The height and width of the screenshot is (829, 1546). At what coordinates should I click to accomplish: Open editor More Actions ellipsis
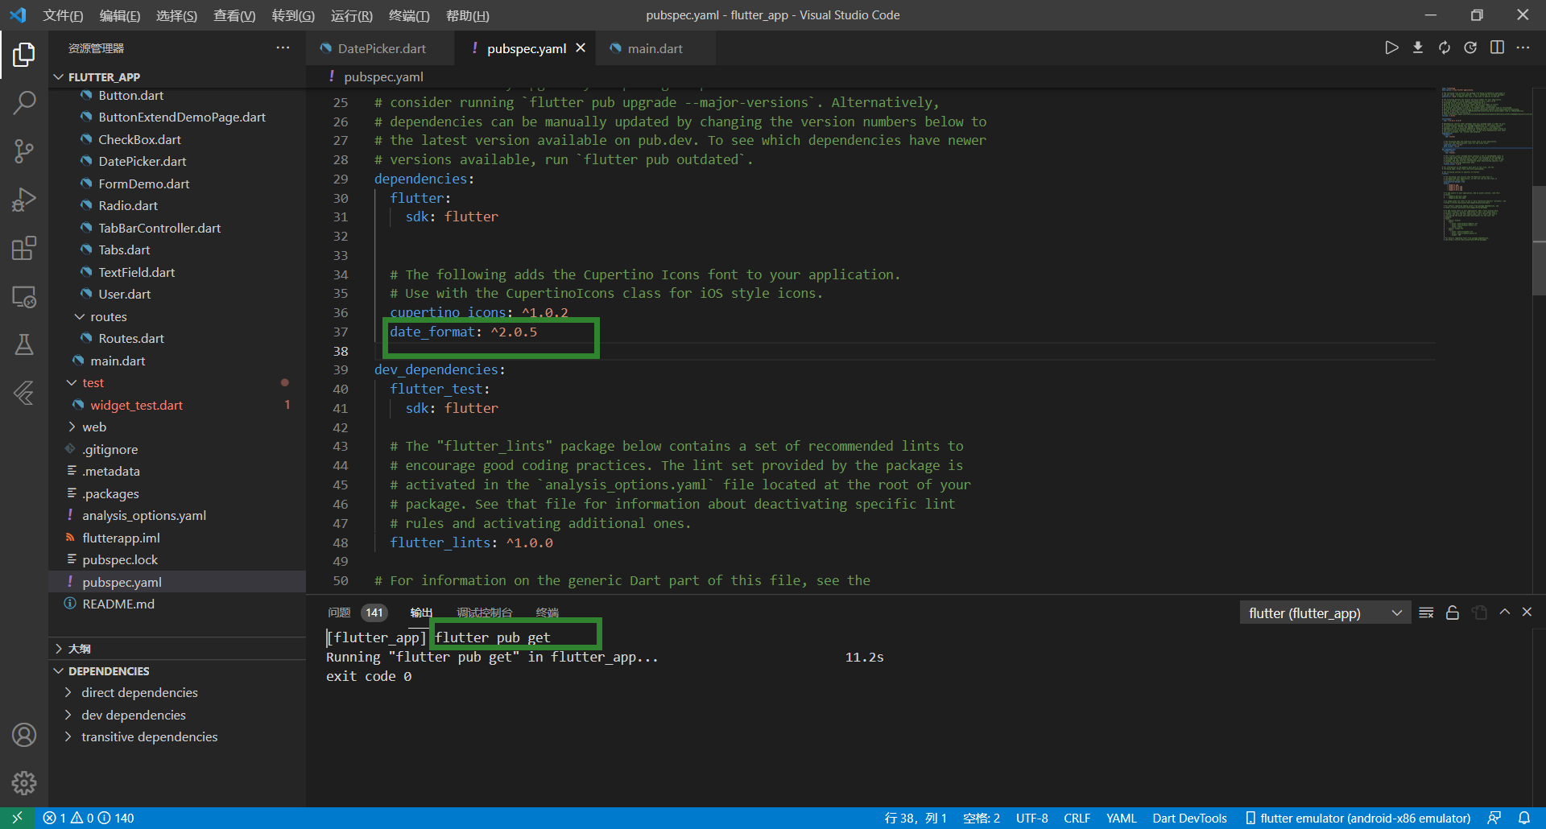point(1523,47)
